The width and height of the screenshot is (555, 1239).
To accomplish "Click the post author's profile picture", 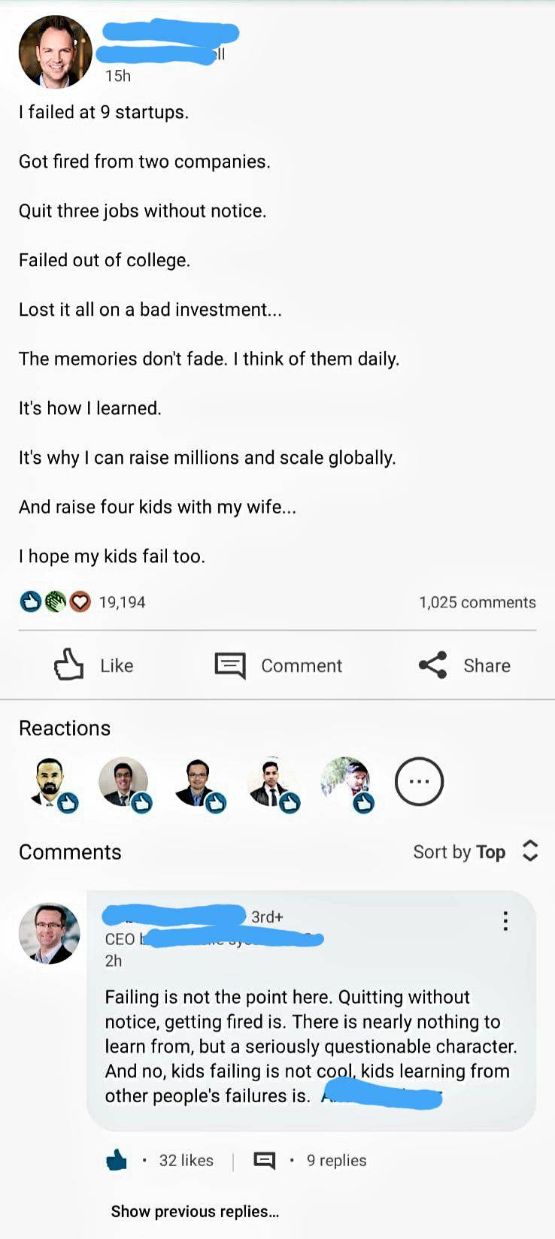I will 54,51.
